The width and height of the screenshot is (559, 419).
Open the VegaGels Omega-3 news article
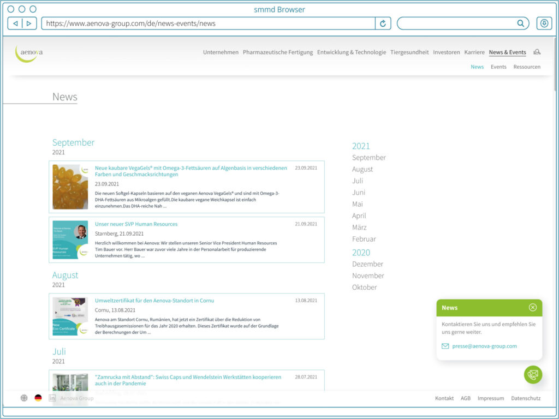coord(191,171)
